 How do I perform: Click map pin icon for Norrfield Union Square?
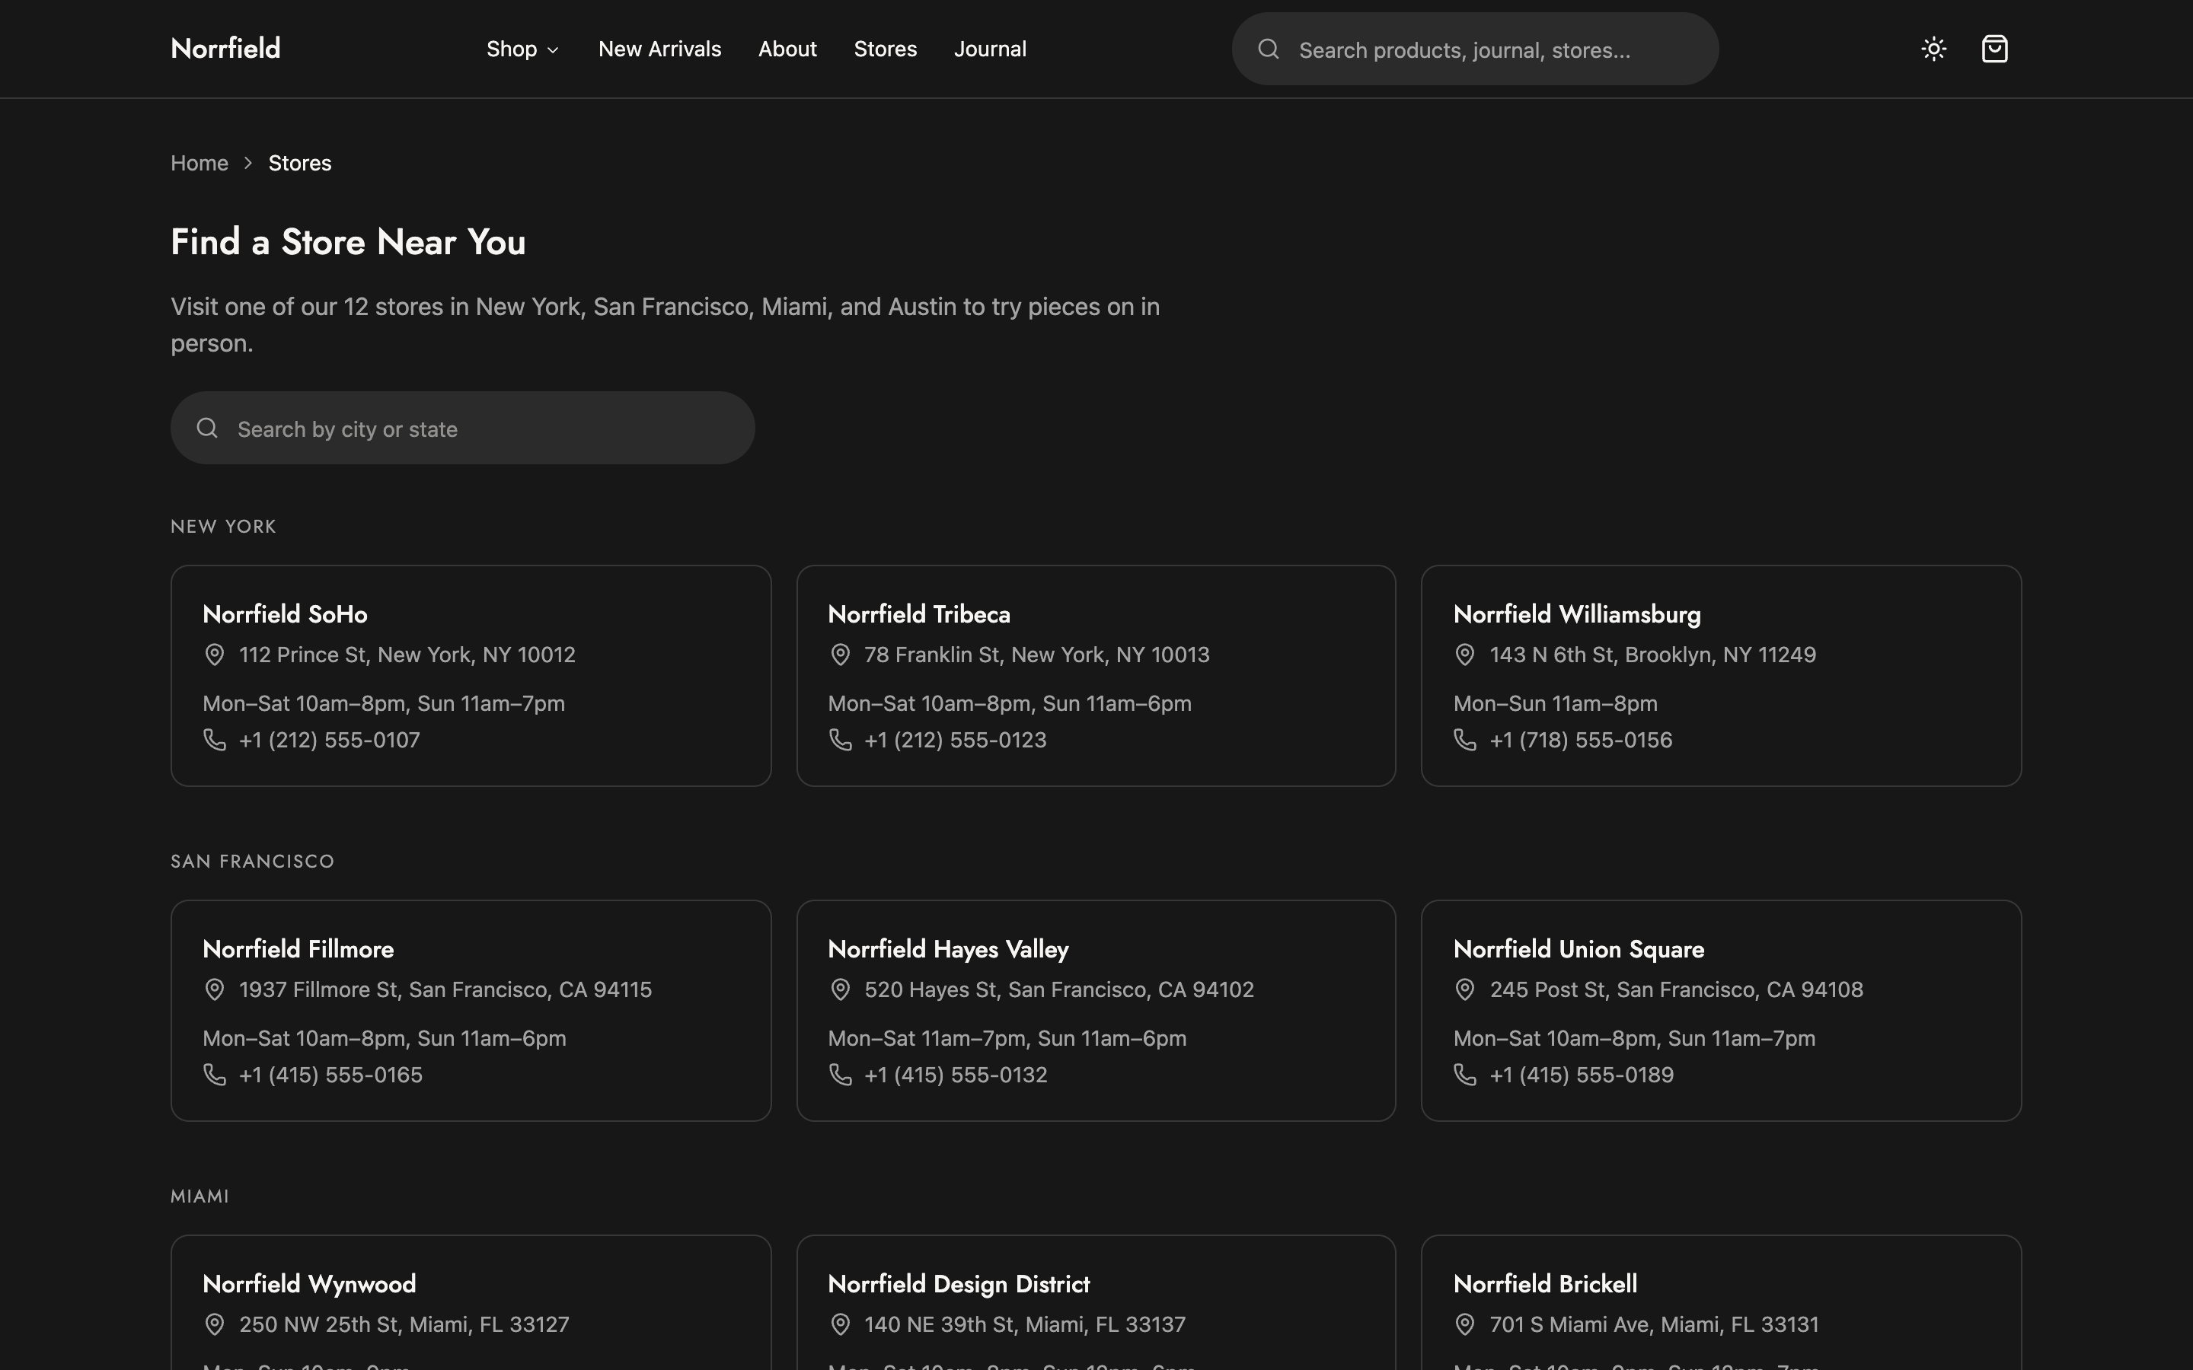(1465, 989)
